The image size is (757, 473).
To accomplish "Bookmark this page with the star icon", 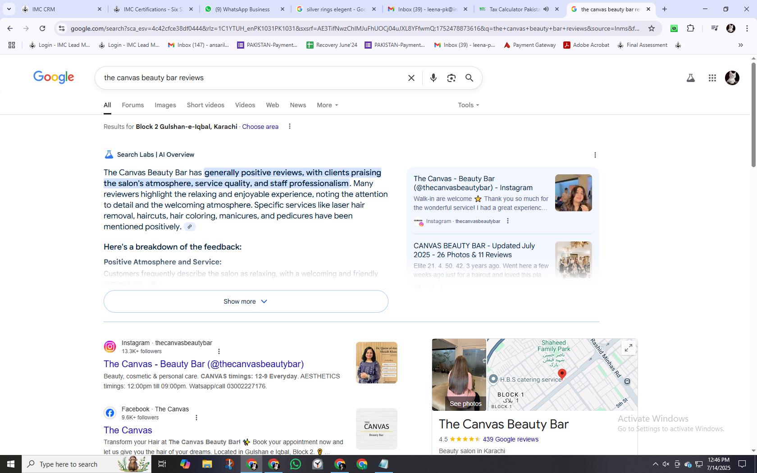I will pos(651,28).
